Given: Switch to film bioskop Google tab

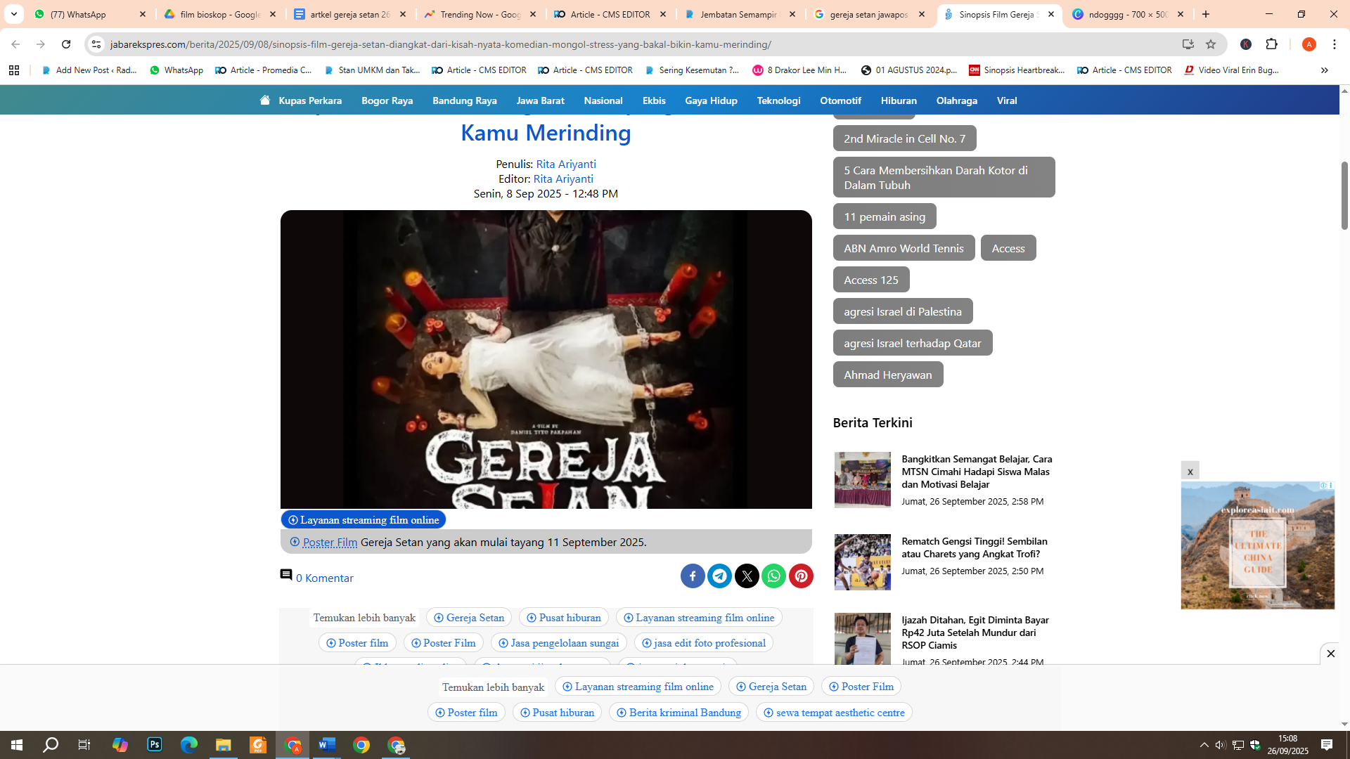Looking at the screenshot, I should click(220, 14).
